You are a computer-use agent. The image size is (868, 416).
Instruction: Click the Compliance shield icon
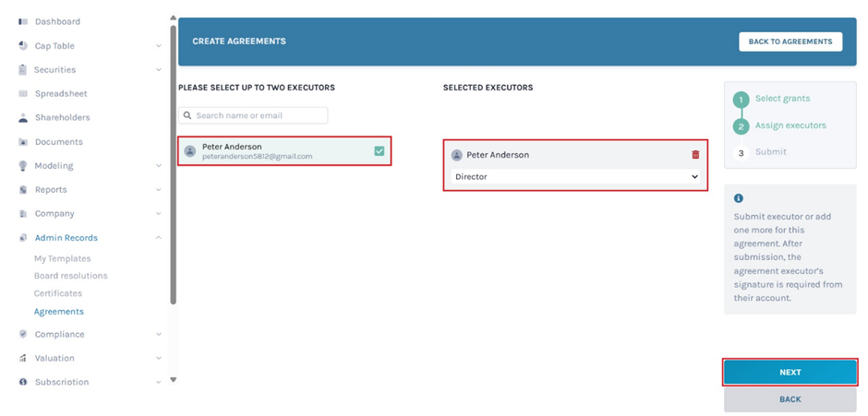(x=23, y=334)
